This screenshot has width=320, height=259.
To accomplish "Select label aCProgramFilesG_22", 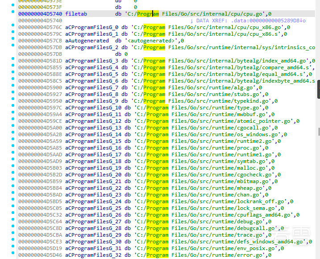I will [93, 188].
